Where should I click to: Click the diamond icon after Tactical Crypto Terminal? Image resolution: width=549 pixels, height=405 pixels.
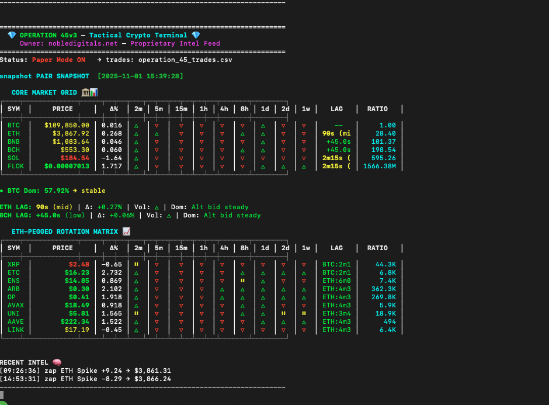click(x=196, y=35)
